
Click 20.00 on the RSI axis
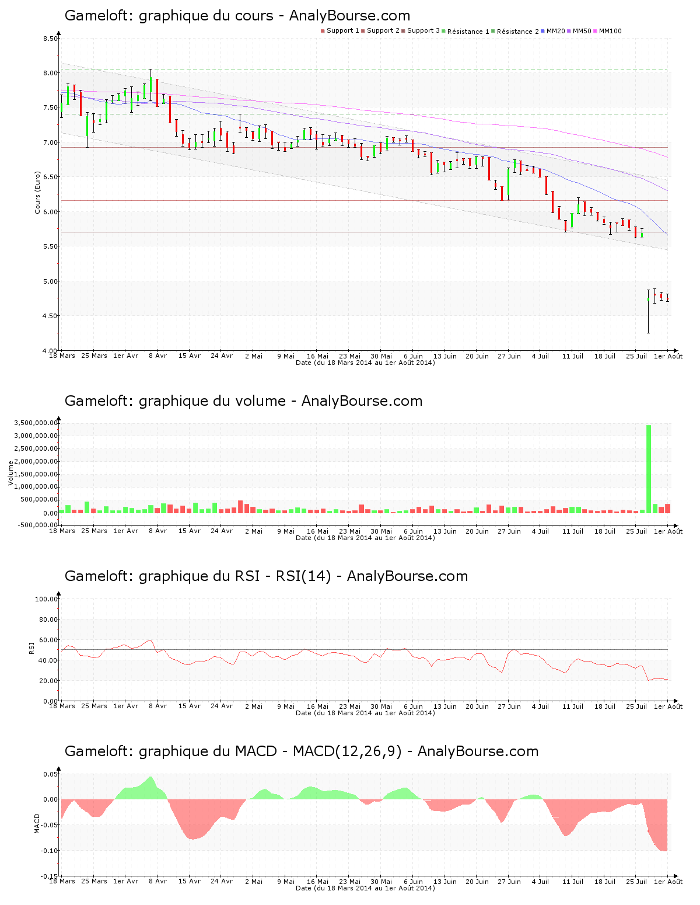(48, 681)
